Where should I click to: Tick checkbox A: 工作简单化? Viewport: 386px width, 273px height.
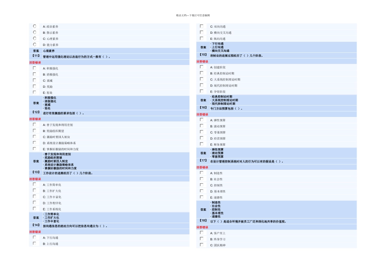[35, 184]
